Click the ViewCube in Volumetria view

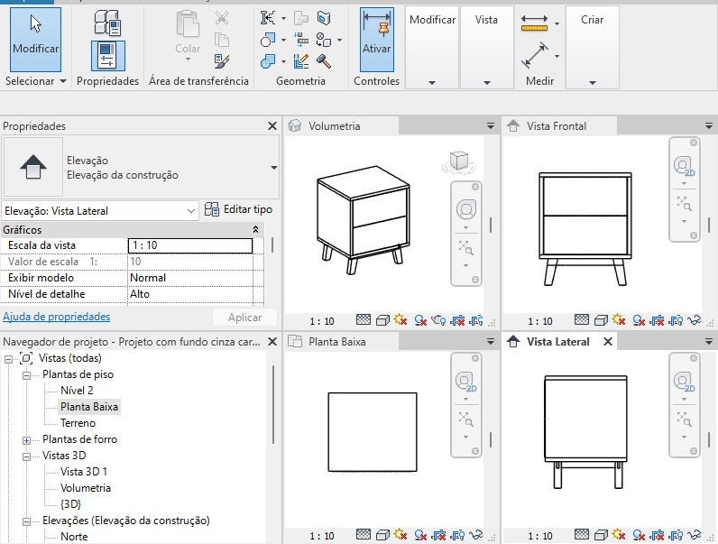[x=459, y=161]
